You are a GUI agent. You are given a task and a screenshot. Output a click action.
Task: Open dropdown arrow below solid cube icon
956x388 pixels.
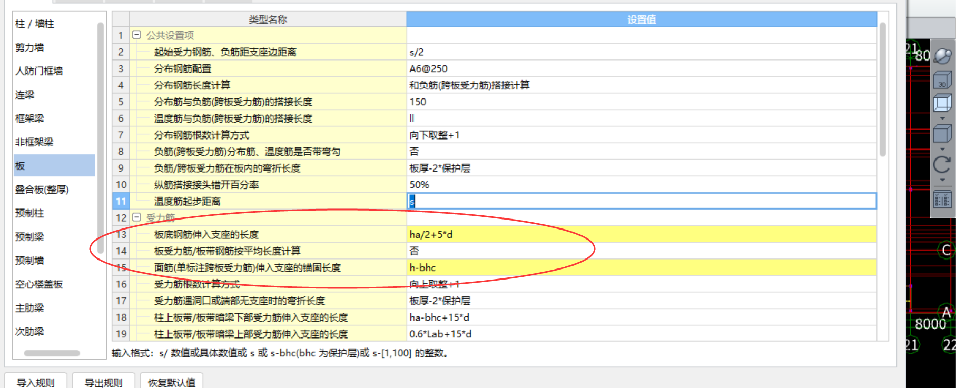(x=942, y=149)
